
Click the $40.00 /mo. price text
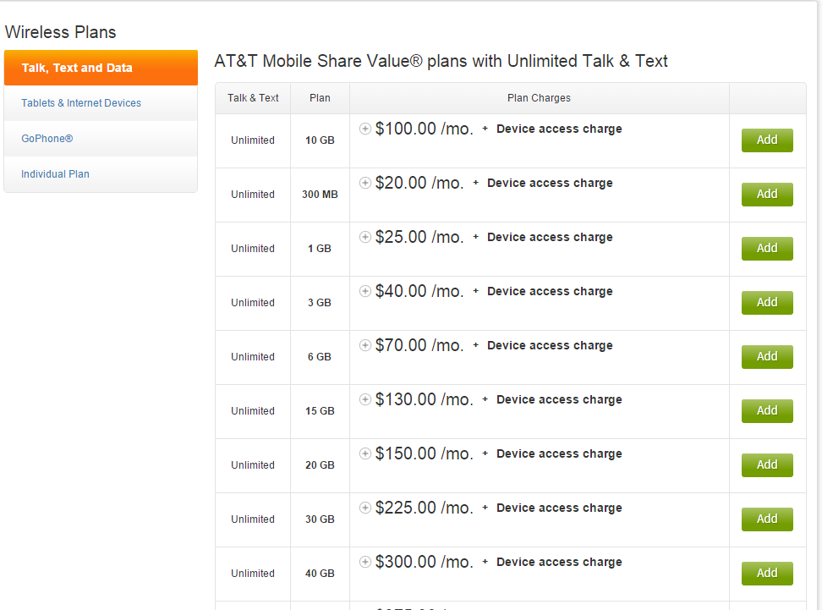point(419,291)
